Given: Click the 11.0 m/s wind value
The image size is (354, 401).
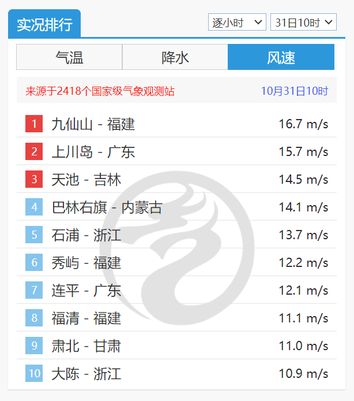Looking at the screenshot, I should click(x=303, y=346).
